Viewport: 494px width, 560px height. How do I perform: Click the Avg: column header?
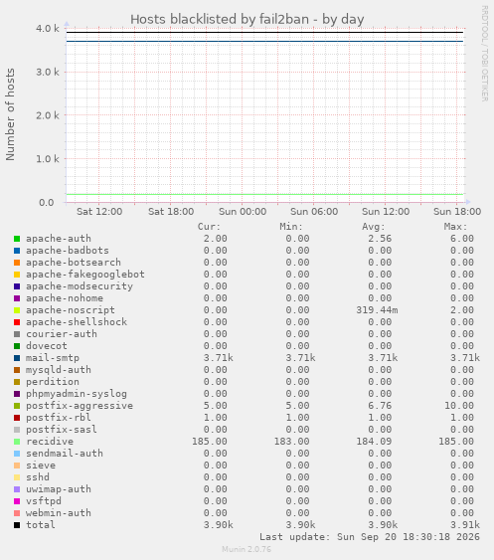point(374,227)
